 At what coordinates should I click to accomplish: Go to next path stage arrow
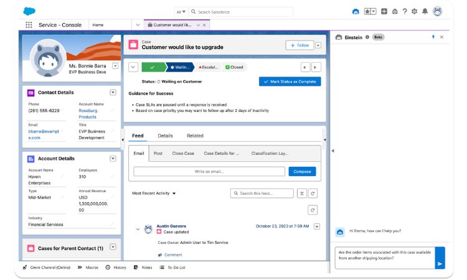coord(316,67)
